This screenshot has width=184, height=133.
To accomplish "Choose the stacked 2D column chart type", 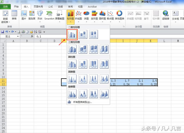I will point(83,35).
